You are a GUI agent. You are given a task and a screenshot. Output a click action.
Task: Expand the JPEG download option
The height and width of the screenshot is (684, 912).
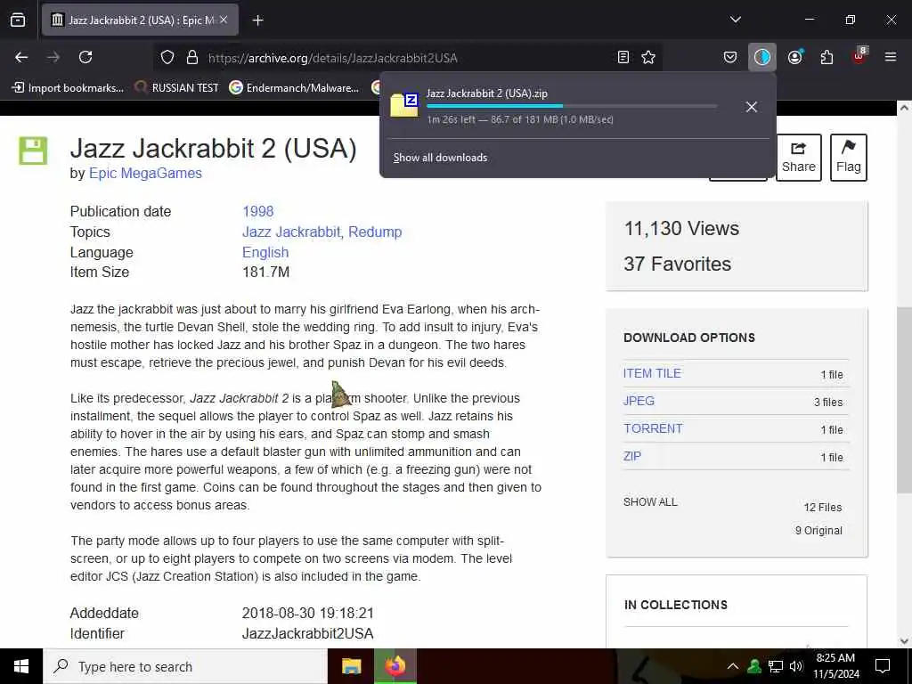pos(639,401)
